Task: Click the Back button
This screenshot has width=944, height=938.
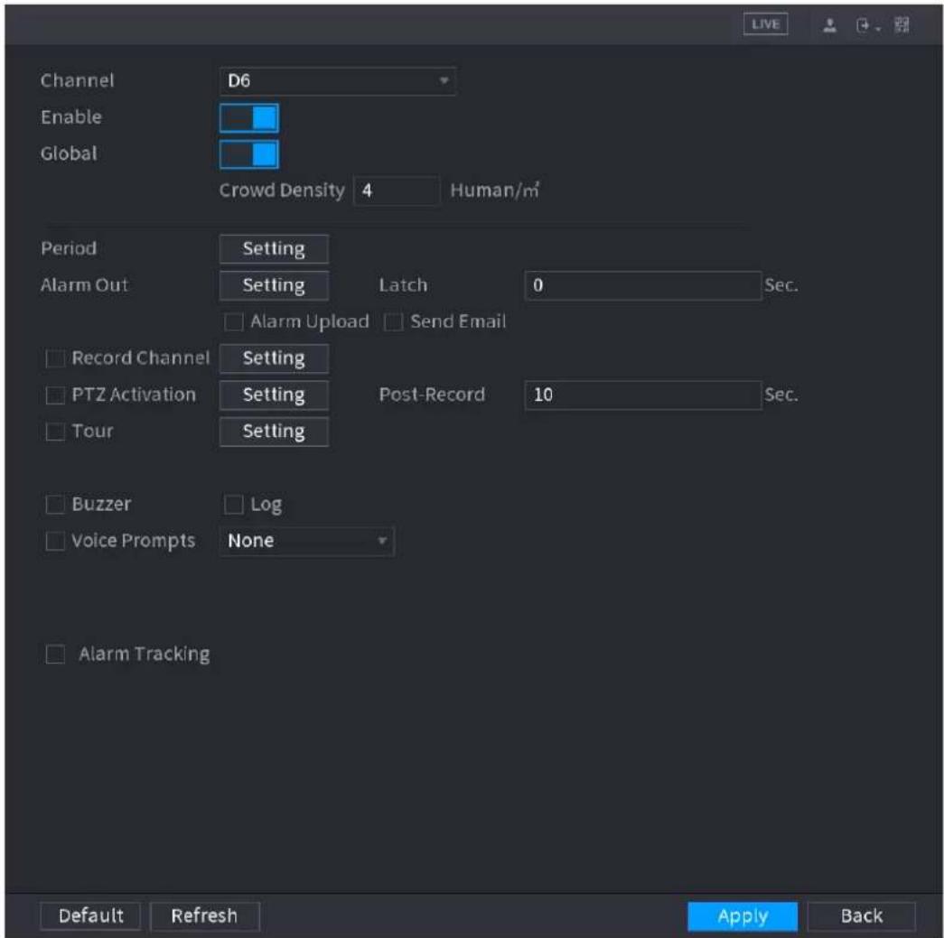Action: click(x=862, y=915)
